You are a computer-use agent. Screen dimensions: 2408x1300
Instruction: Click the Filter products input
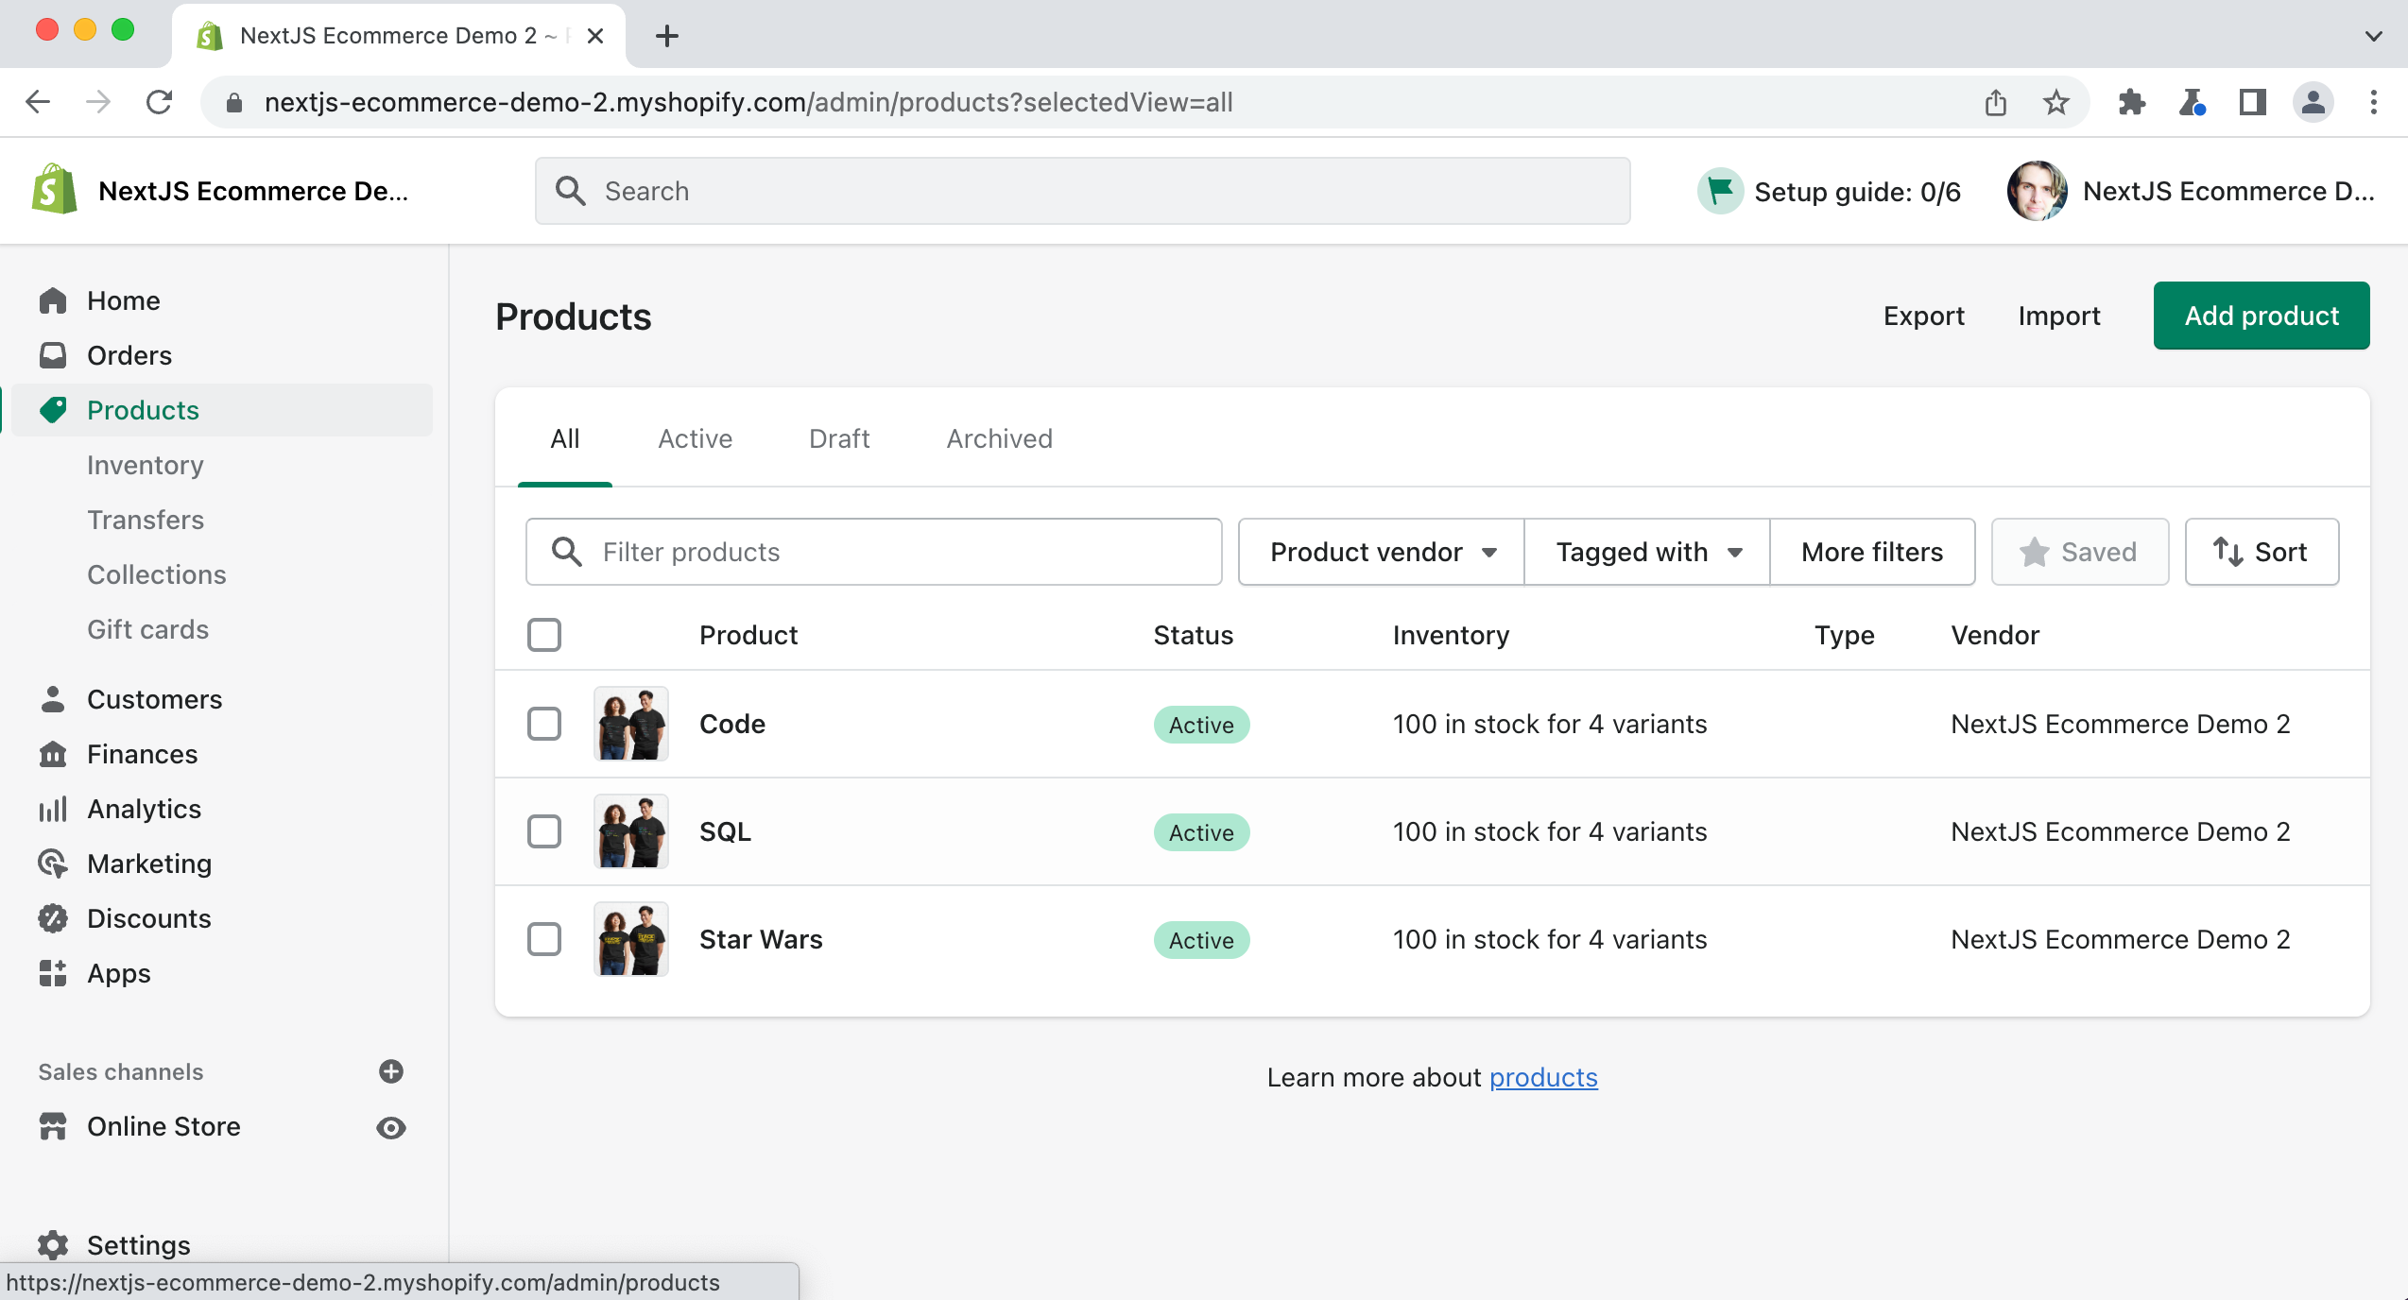(x=873, y=552)
